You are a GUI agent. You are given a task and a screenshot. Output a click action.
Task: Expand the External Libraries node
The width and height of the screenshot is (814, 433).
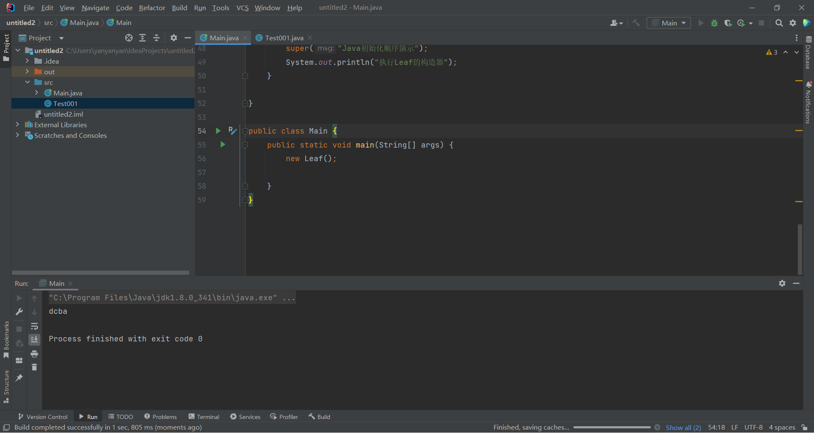pyautogui.click(x=17, y=125)
